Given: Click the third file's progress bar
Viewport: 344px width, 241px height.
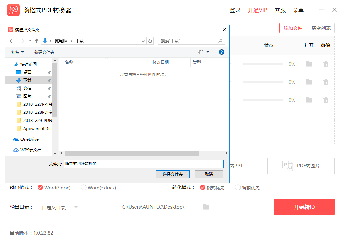Looking at the screenshot, I should click(x=263, y=100).
